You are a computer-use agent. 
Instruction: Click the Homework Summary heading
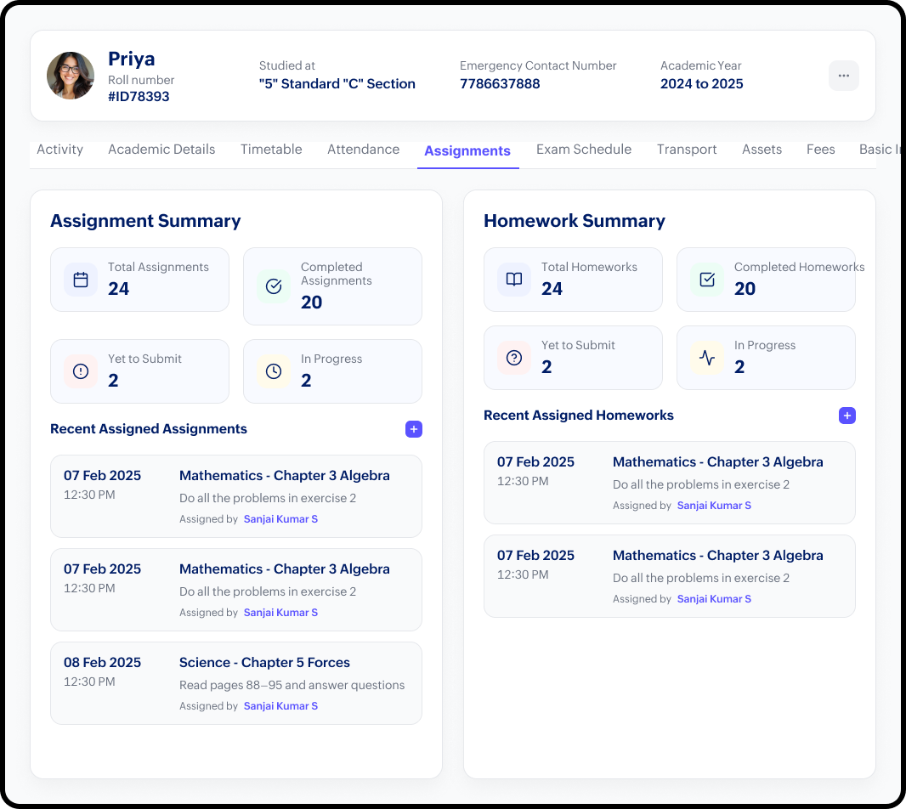pos(575,221)
